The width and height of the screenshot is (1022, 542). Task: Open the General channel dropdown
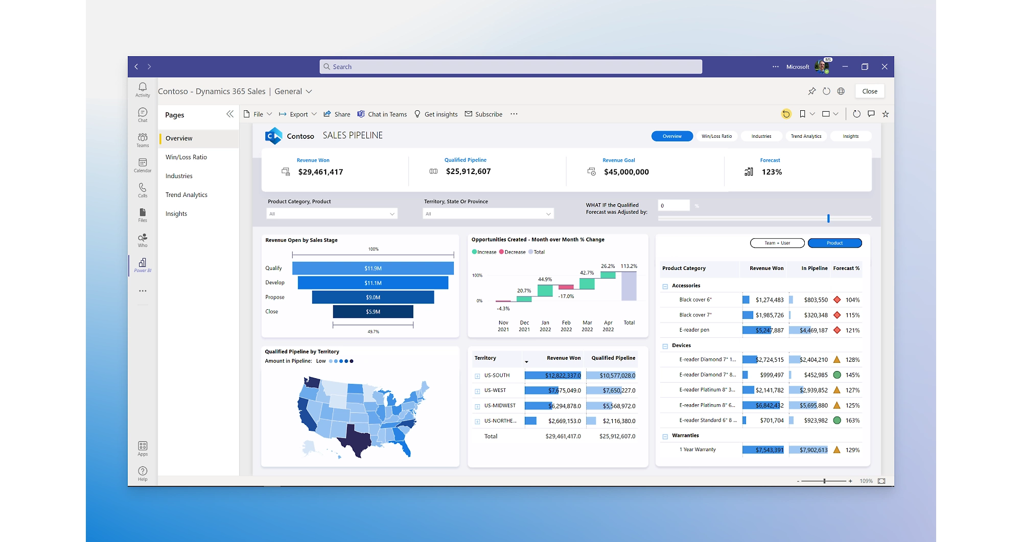(293, 91)
